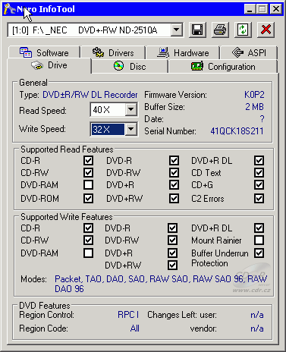Toggle CD Text read checkbox
286x352 pixels.
tap(259, 173)
